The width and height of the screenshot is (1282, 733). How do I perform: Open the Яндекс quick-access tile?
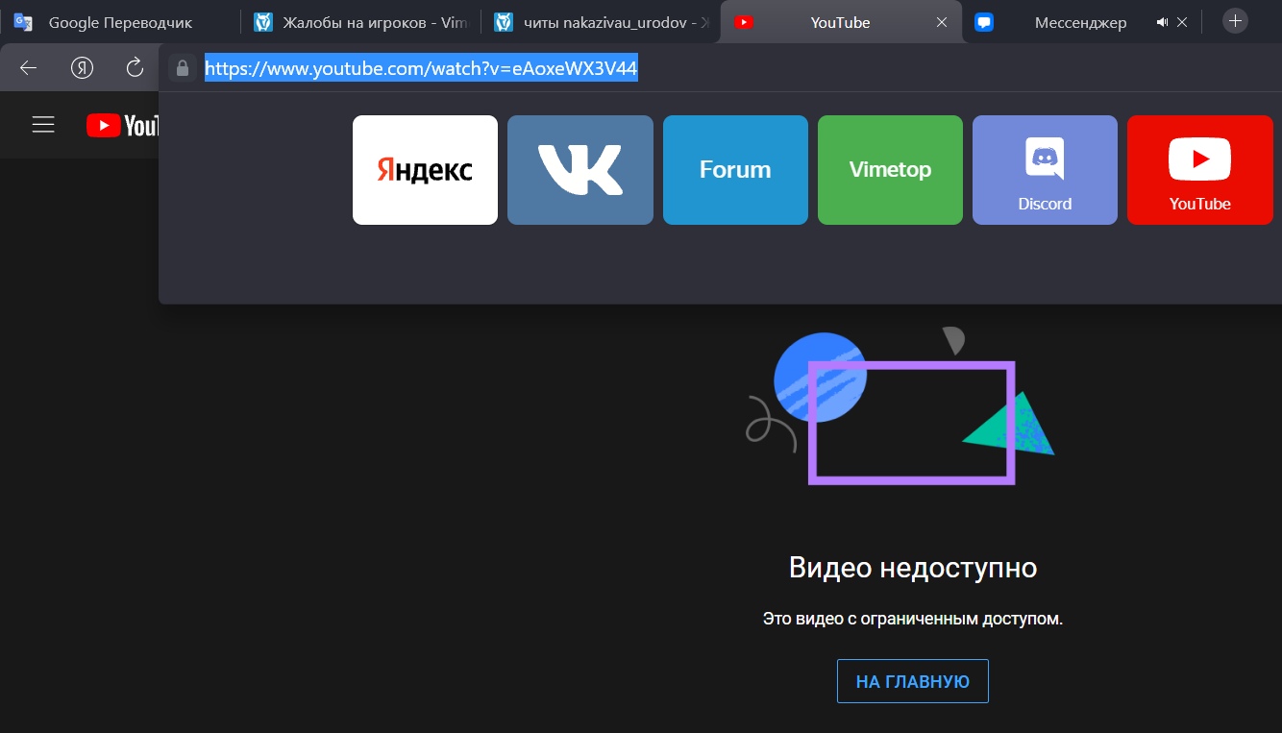coord(425,170)
